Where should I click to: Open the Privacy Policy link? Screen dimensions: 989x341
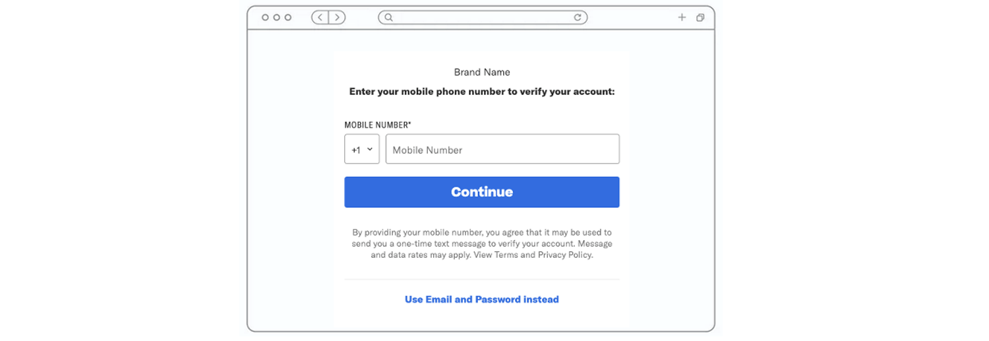564,255
